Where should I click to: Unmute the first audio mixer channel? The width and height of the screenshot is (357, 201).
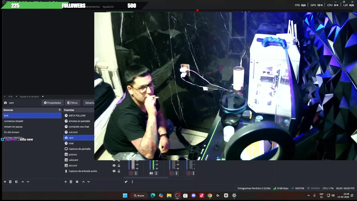131,173
